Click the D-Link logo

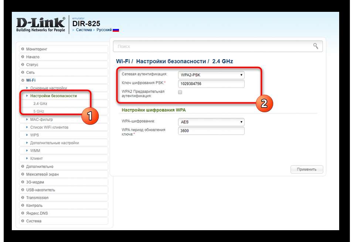click(41, 25)
